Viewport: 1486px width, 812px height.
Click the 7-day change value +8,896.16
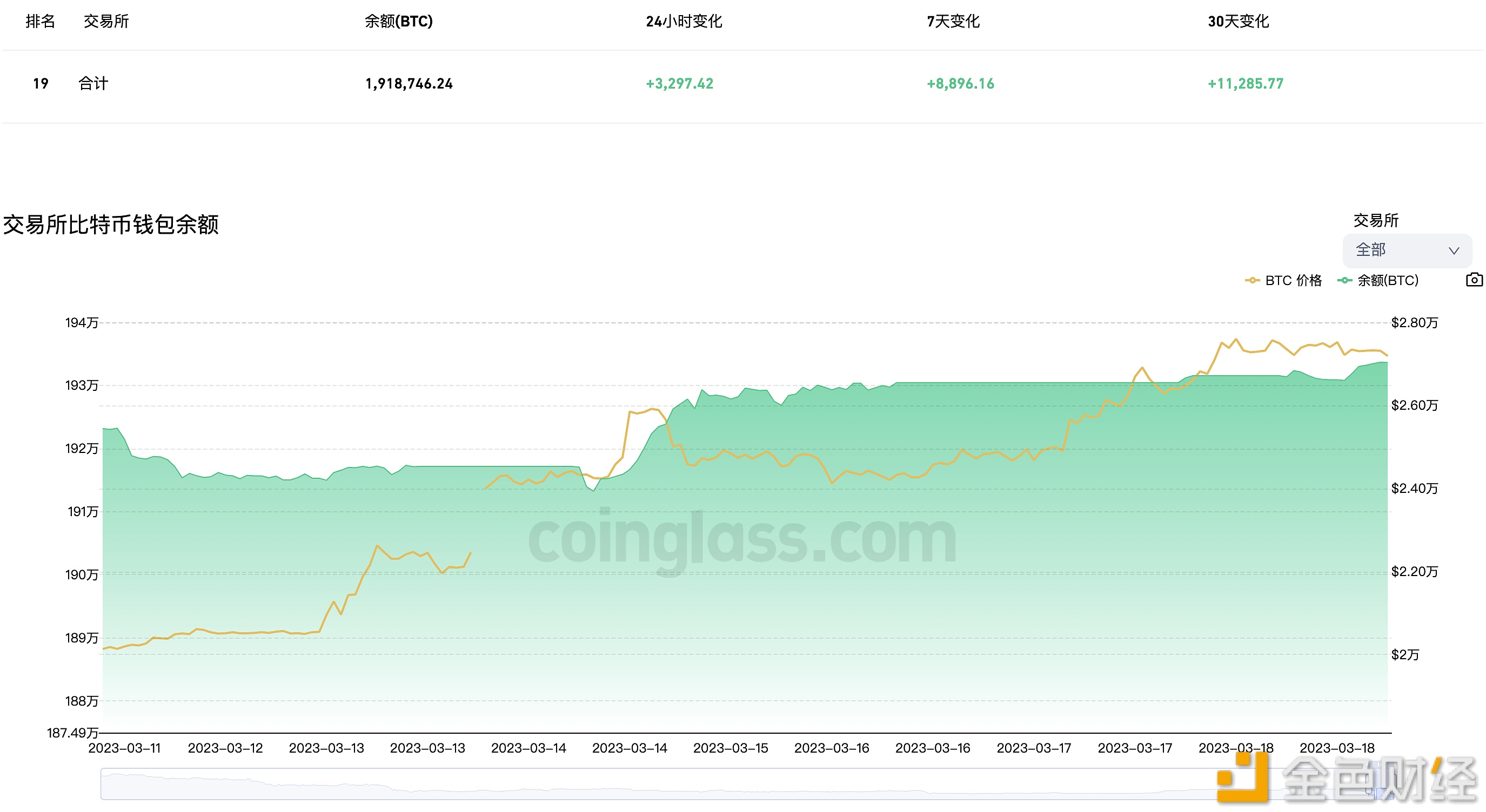tap(960, 84)
